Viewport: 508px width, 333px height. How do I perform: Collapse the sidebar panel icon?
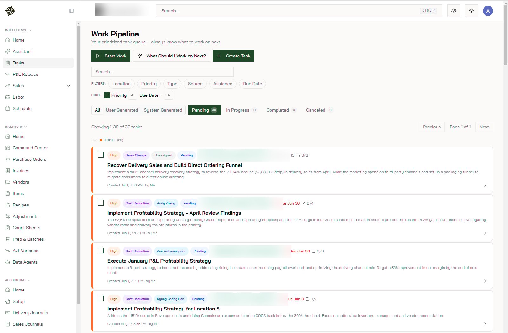point(71,11)
